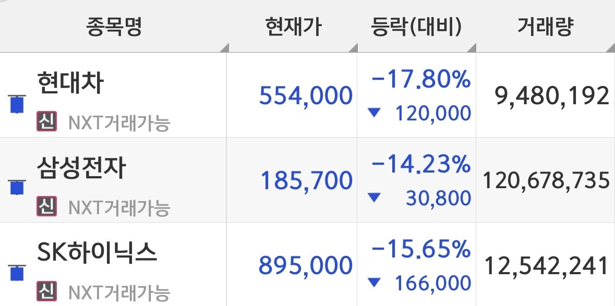Image resolution: width=615 pixels, height=306 pixels.
Task: Tap the 신 badge under 현대차
Action: [46, 121]
